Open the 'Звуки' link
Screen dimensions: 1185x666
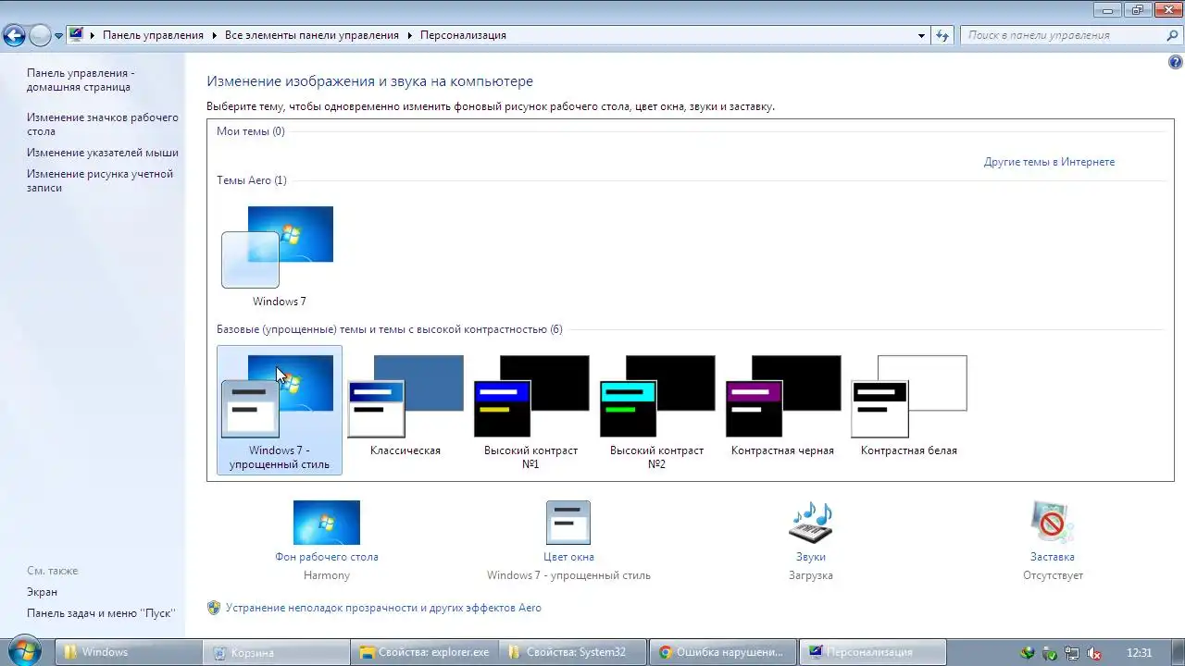tap(811, 557)
